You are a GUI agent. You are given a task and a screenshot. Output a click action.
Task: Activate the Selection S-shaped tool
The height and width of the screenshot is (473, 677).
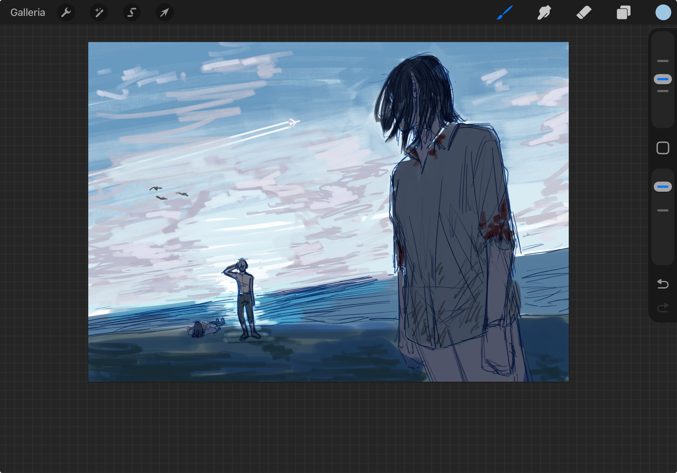pos(132,13)
